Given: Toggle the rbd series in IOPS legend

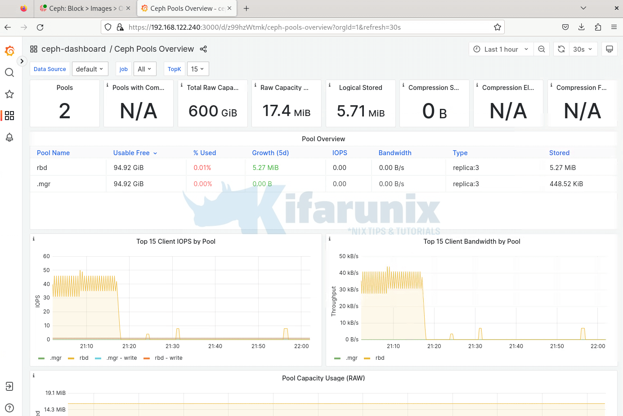Looking at the screenshot, I should coord(84,358).
